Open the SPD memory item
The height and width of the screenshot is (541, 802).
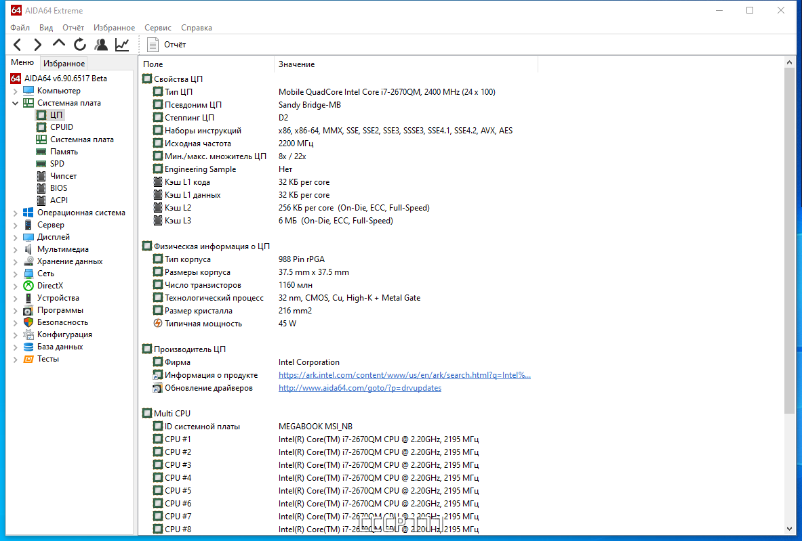pyautogui.click(x=57, y=164)
